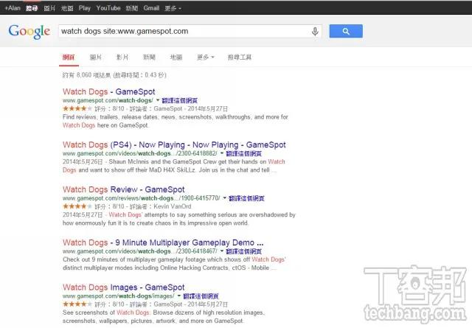Click the star rating under Watch Dogs - GameSpot
472x328 pixels.
click(x=77, y=108)
